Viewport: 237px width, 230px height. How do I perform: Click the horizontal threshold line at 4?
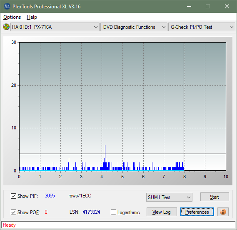(122, 154)
